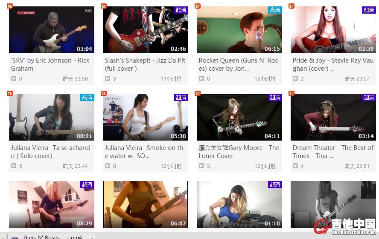Click the "04:11" duration label
Viewport: 379px width, 239px height.
coord(272,136)
